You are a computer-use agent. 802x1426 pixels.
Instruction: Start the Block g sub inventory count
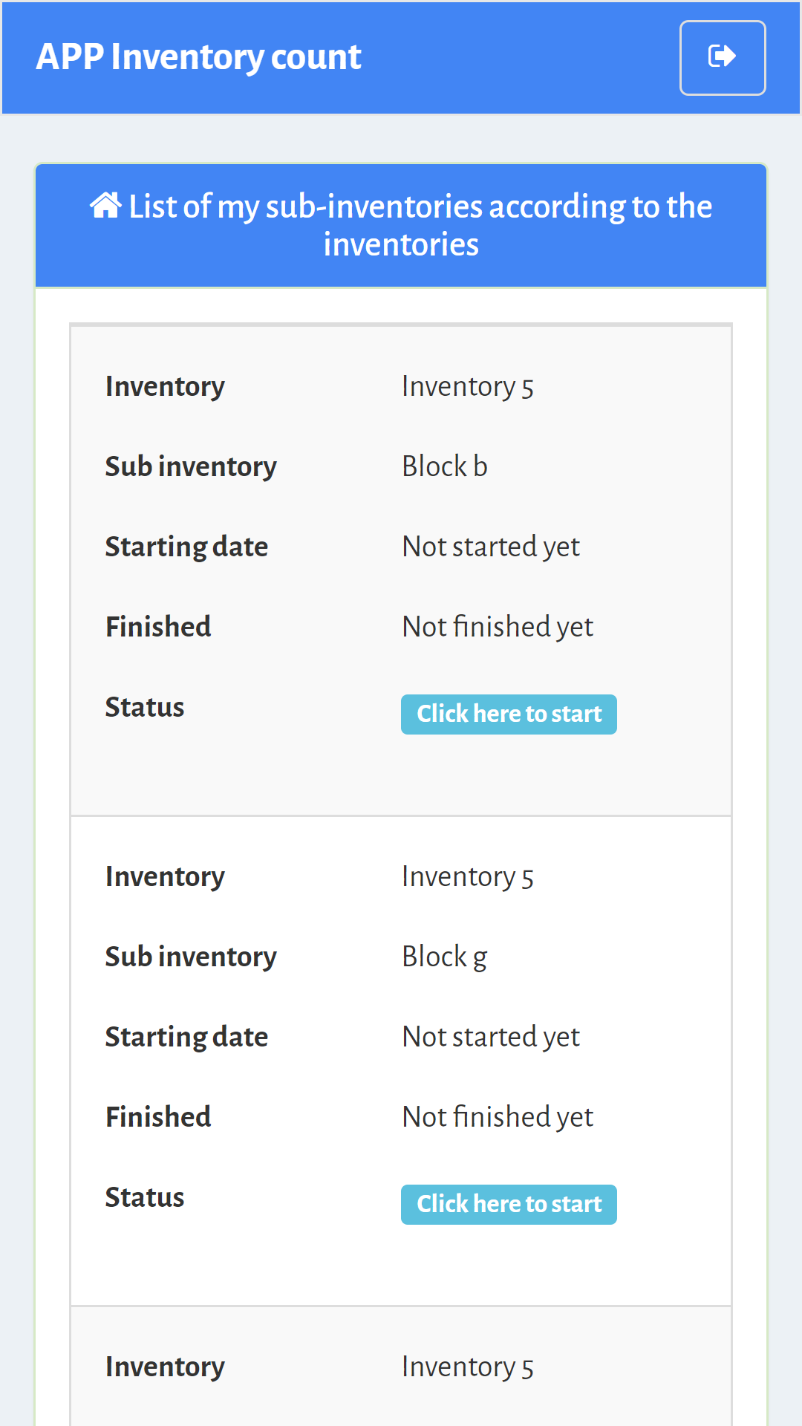pos(509,1204)
